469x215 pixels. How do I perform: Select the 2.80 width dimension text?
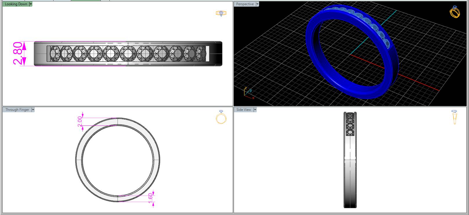click(18, 53)
